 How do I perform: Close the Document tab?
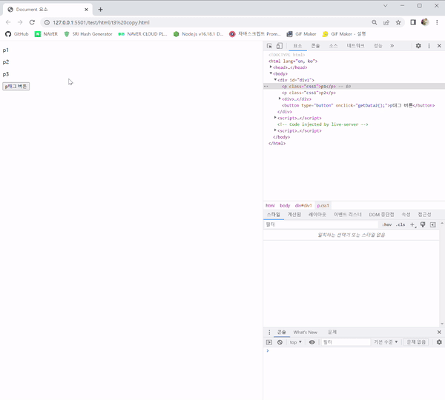86,10
